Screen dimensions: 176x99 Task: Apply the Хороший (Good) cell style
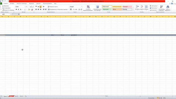107,9
